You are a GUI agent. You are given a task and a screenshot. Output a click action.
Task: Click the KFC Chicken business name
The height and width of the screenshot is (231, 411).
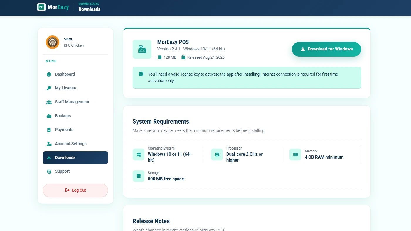click(74, 45)
